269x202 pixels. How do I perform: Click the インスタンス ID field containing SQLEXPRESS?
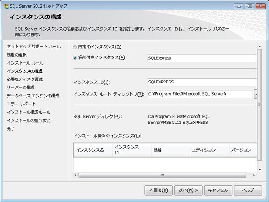pos(202,82)
